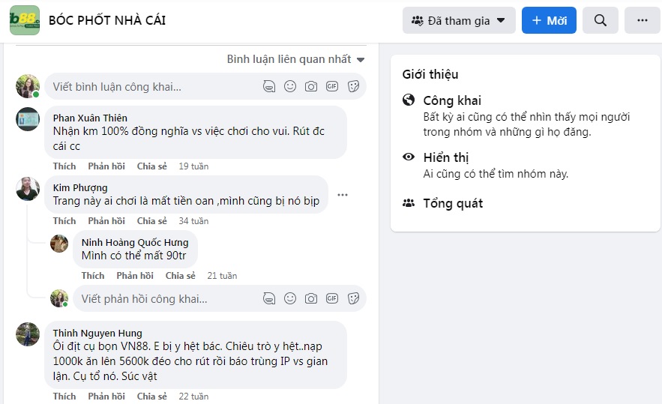Click the '+ Mới' button
The image size is (662, 404).
[549, 21]
